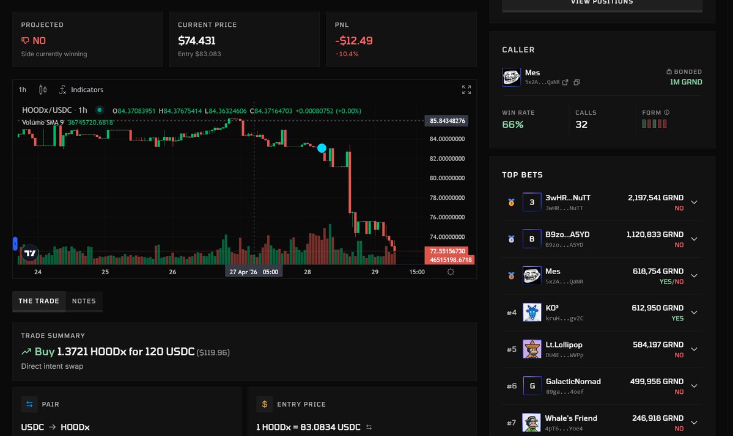Click the Lt.Lollipop bettor name

[564, 344]
